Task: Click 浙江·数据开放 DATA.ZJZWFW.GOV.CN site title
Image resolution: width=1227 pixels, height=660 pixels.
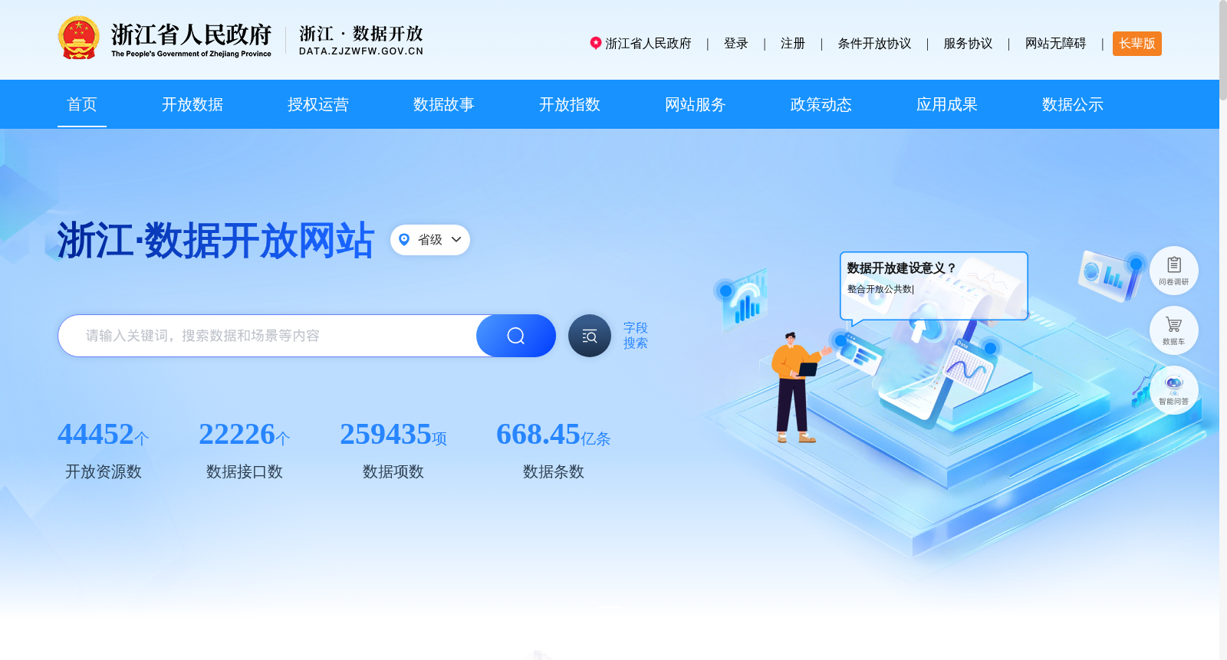Action: pos(361,41)
